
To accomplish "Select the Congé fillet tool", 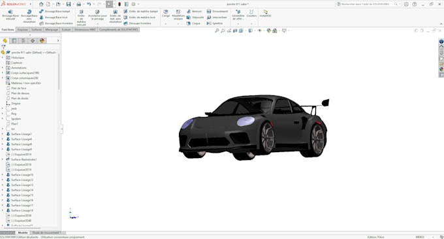I will coord(166,13).
